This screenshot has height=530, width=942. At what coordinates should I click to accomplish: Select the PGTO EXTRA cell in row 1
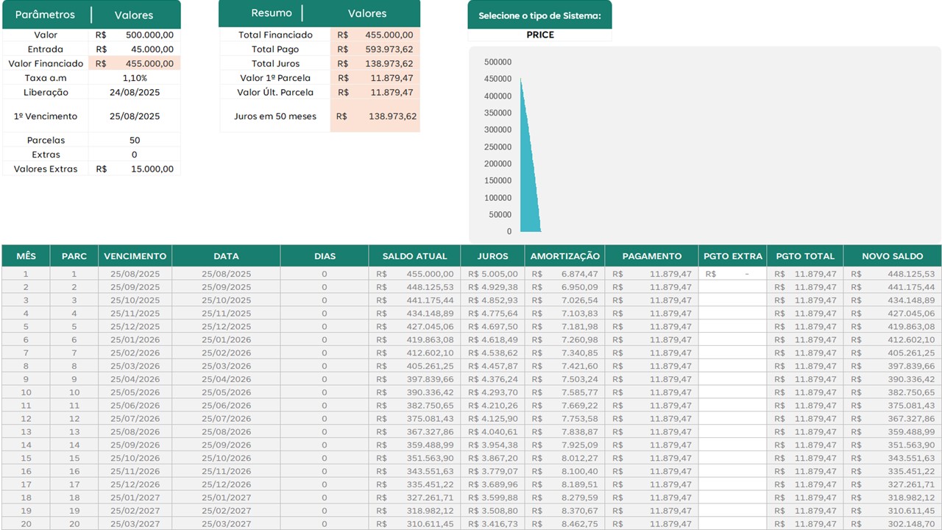tap(732, 274)
